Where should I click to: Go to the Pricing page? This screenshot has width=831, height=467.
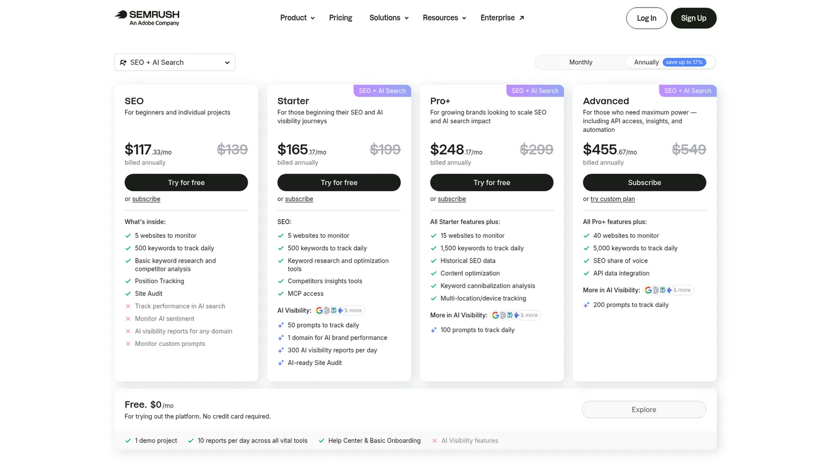[340, 18]
